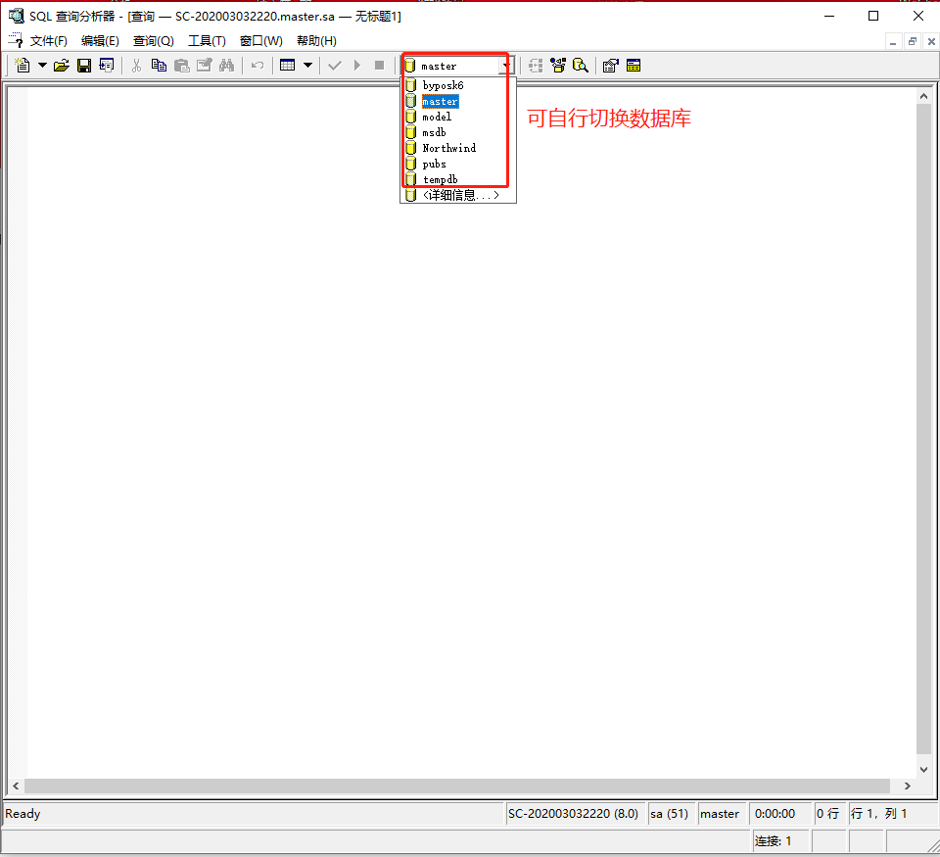Create a new query window

pos(22,65)
